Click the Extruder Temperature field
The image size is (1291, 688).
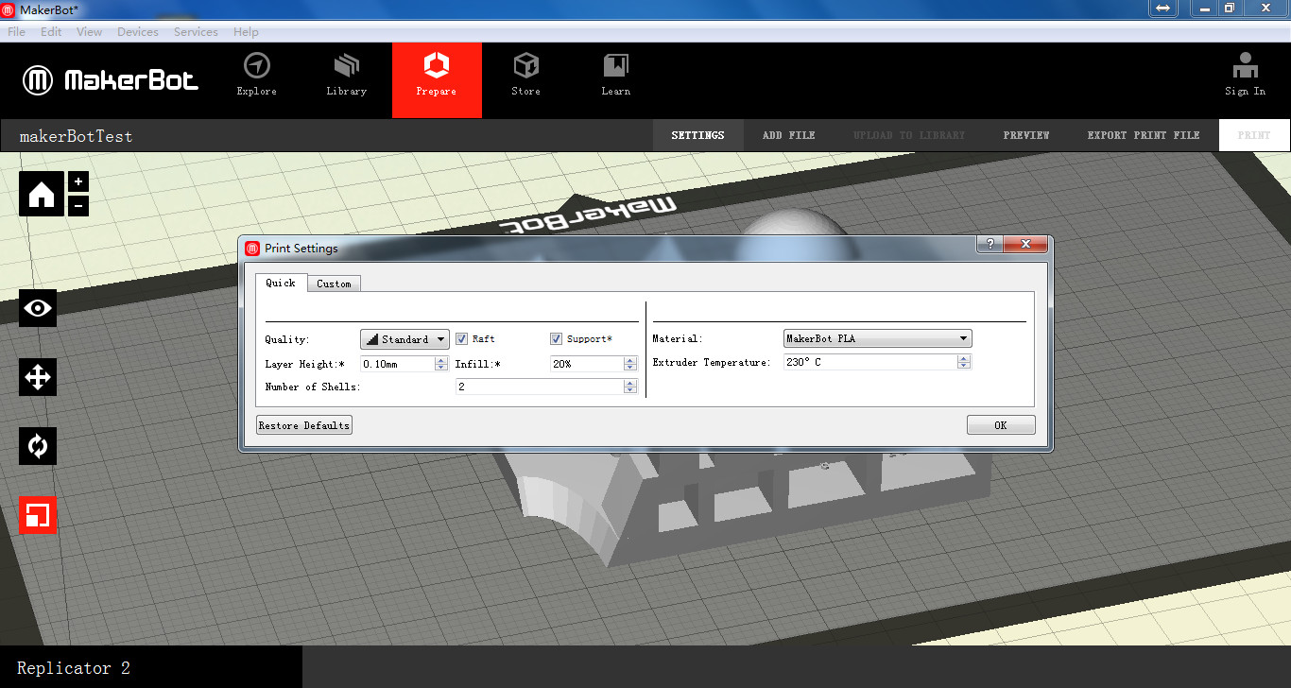[870, 362]
